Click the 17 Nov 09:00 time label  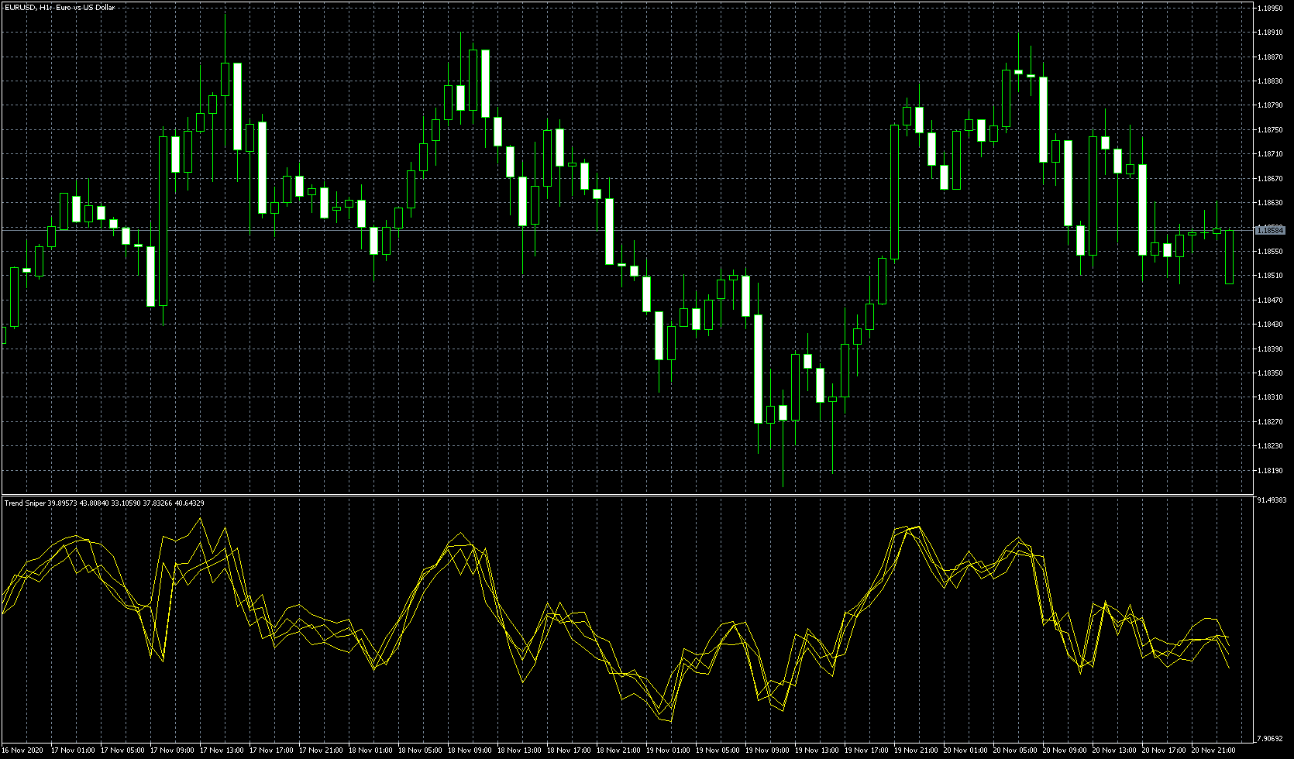pyautogui.click(x=172, y=750)
